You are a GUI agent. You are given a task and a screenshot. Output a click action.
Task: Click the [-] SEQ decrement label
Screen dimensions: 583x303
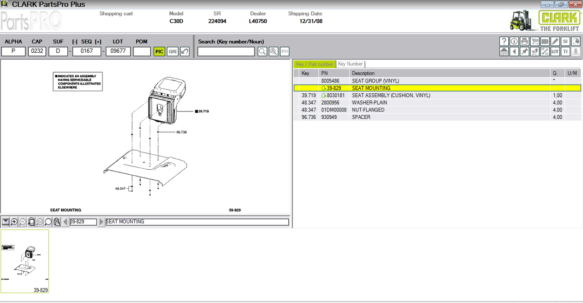coord(75,41)
